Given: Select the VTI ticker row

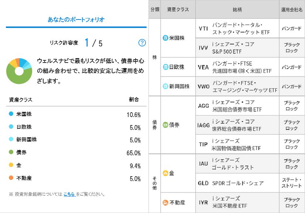Looking at the screenshot, I should pos(203,29).
